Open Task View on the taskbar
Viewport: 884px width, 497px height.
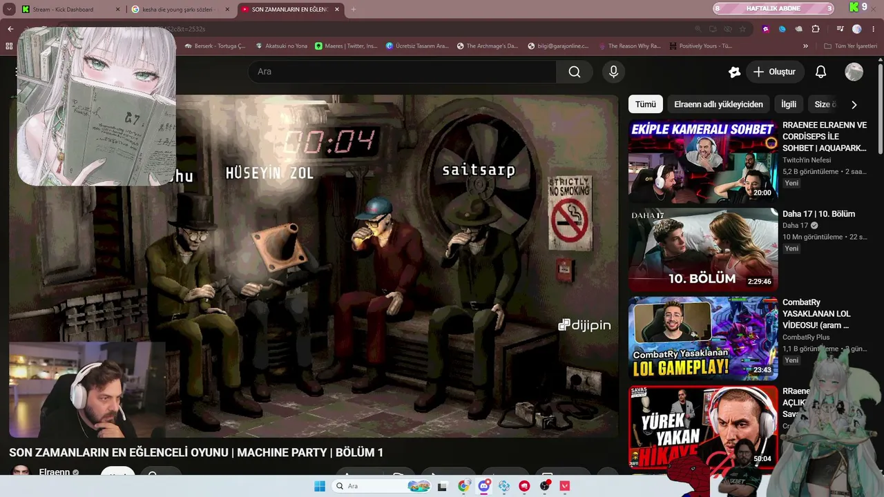point(443,486)
